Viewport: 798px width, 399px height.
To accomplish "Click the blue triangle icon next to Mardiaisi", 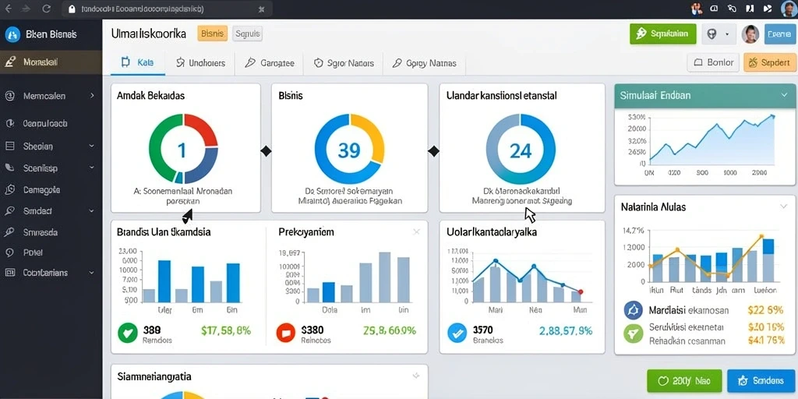I will [x=633, y=310].
